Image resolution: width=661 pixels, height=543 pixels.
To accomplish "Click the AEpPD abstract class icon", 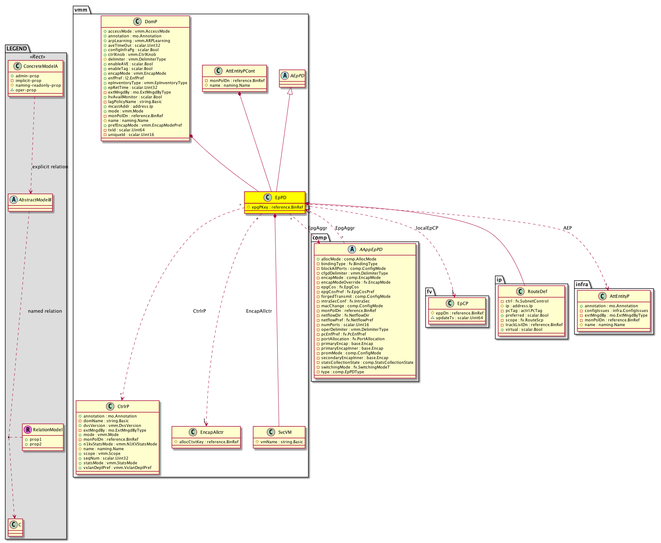I will [x=285, y=75].
